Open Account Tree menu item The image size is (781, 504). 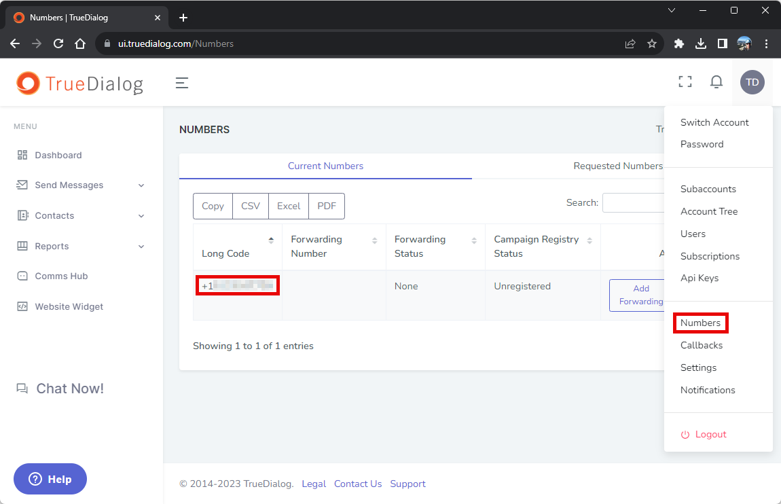tap(709, 212)
